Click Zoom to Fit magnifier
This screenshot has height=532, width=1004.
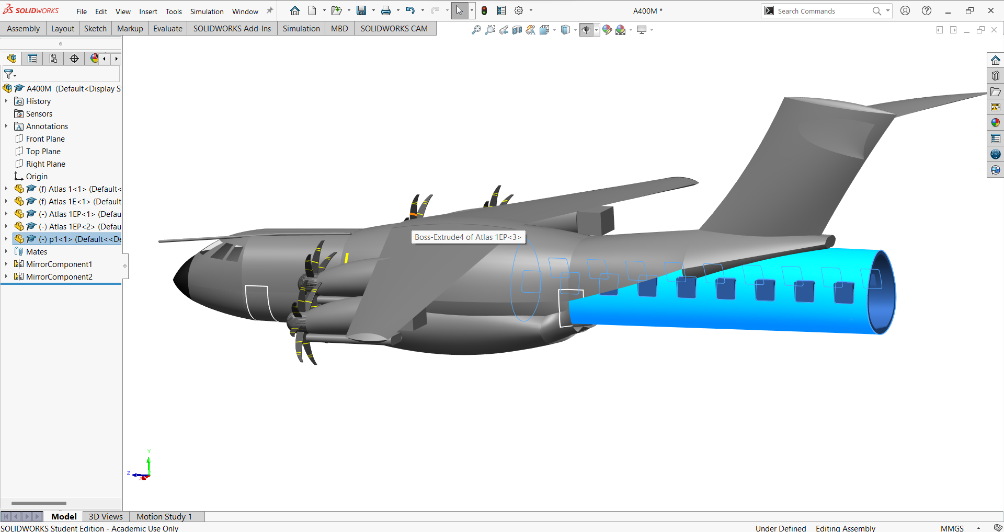[476, 30]
